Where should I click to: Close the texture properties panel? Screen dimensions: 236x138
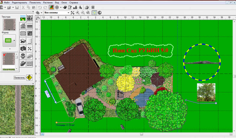tap(33, 11)
